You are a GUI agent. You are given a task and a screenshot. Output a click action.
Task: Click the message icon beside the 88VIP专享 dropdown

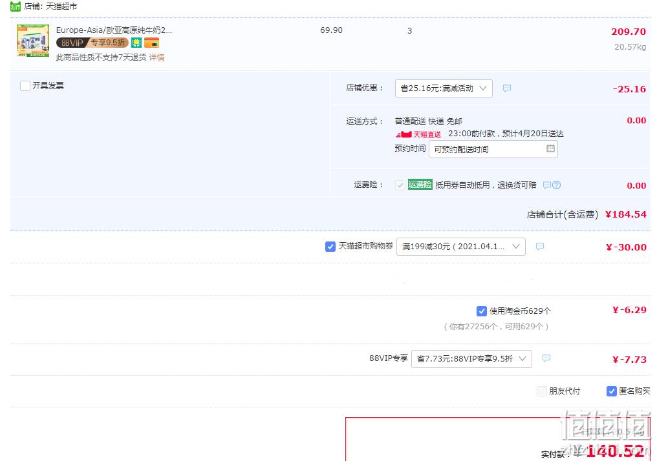[x=546, y=358]
